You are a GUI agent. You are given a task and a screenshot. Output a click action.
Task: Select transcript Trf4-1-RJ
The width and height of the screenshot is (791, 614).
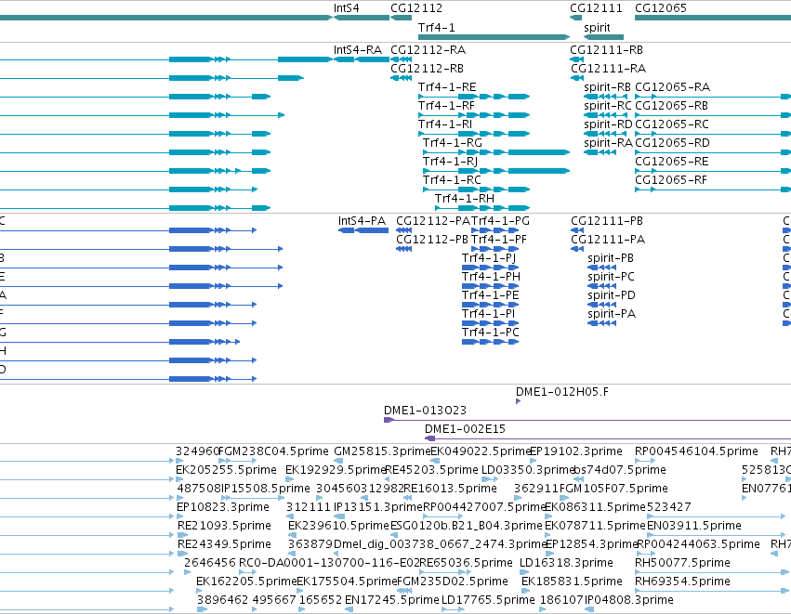pyautogui.click(x=496, y=171)
